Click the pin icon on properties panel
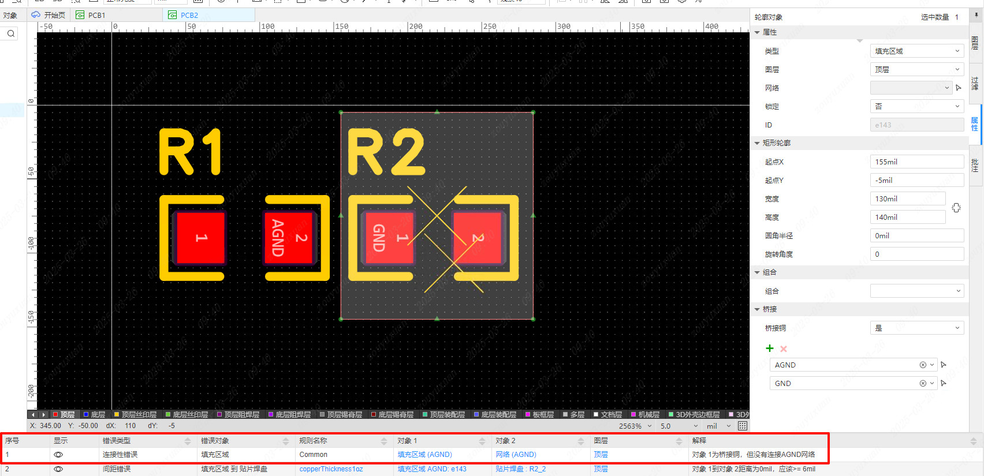The image size is (984, 476). (x=976, y=16)
